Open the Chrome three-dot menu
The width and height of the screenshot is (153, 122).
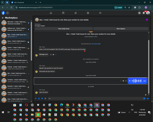[x=150, y=8]
